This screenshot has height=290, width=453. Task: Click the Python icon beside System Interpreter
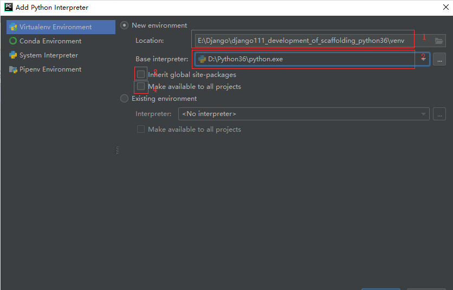click(x=13, y=55)
